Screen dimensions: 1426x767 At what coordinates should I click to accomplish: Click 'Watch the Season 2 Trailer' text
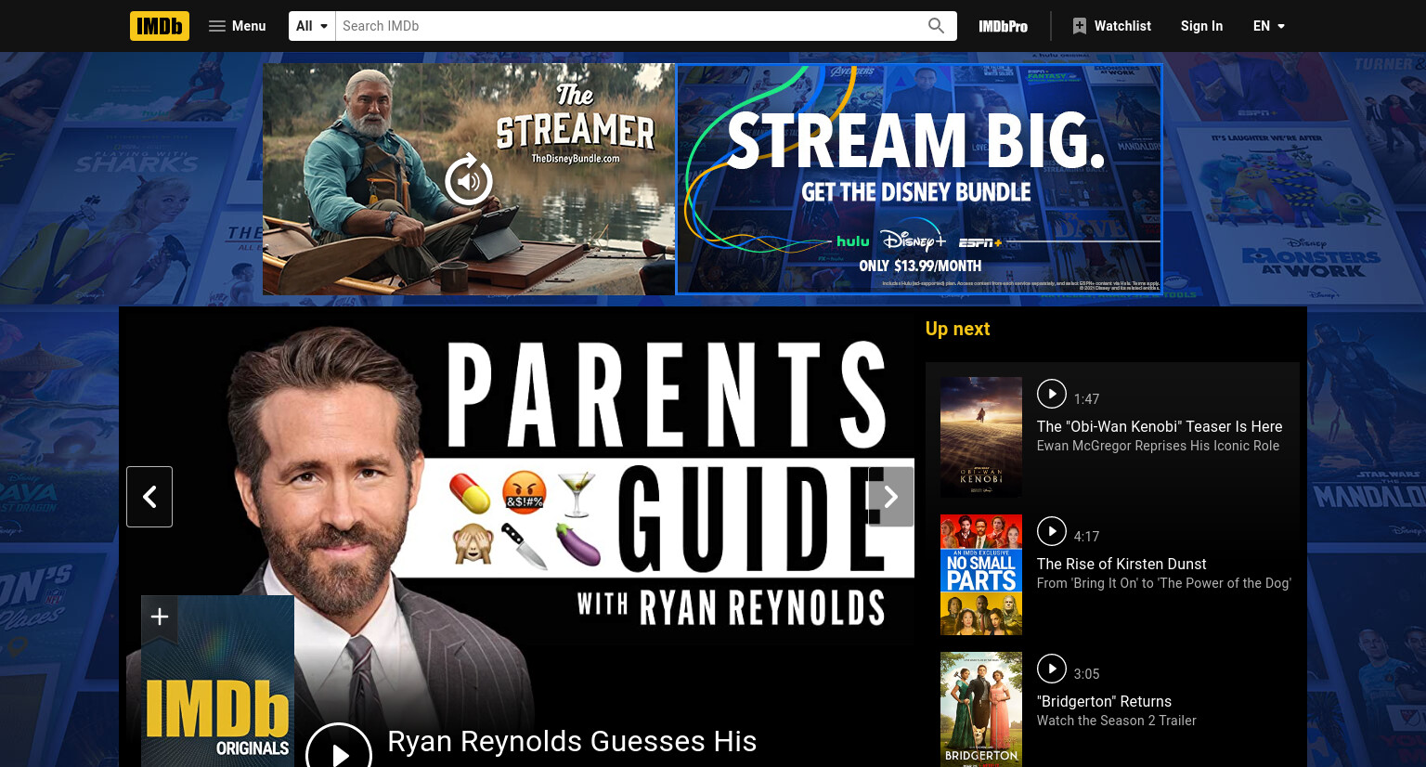coord(1116,721)
